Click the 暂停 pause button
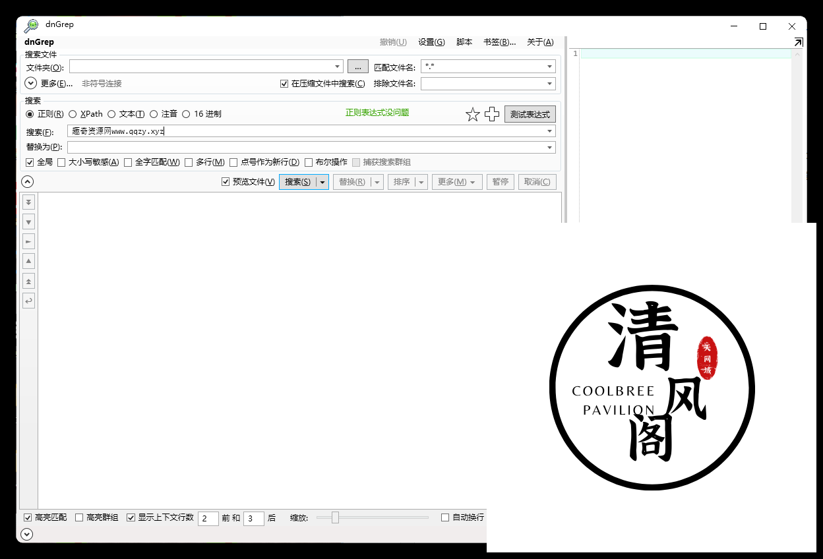Screen dimensions: 823x559 pyautogui.click(x=501, y=182)
